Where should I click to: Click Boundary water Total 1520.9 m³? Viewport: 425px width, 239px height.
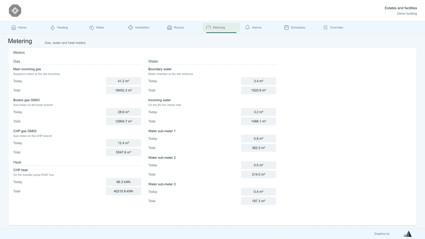pos(258,90)
